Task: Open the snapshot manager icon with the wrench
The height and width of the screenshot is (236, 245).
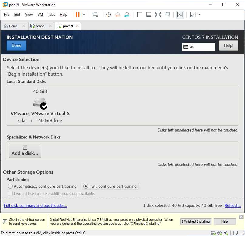Action: tap(127, 15)
